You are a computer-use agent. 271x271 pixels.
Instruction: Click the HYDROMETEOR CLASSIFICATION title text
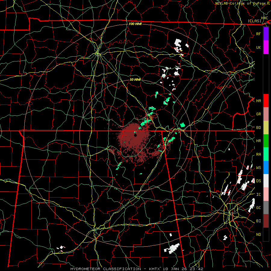[106, 269]
